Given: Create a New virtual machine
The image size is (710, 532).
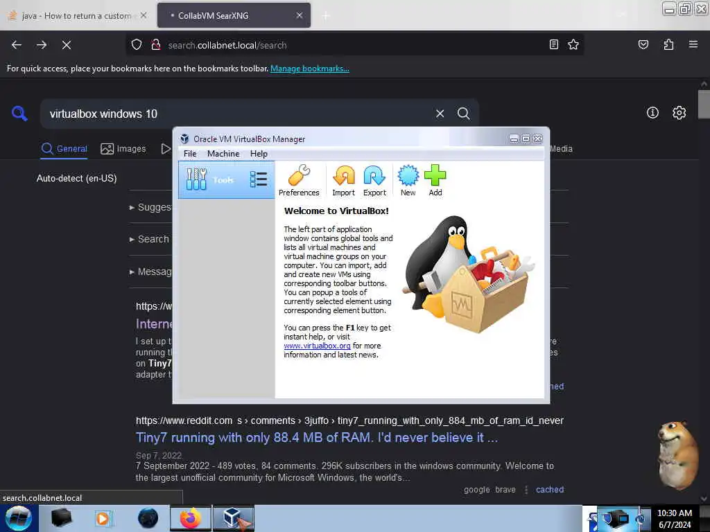Looking at the screenshot, I should coord(408,181).
